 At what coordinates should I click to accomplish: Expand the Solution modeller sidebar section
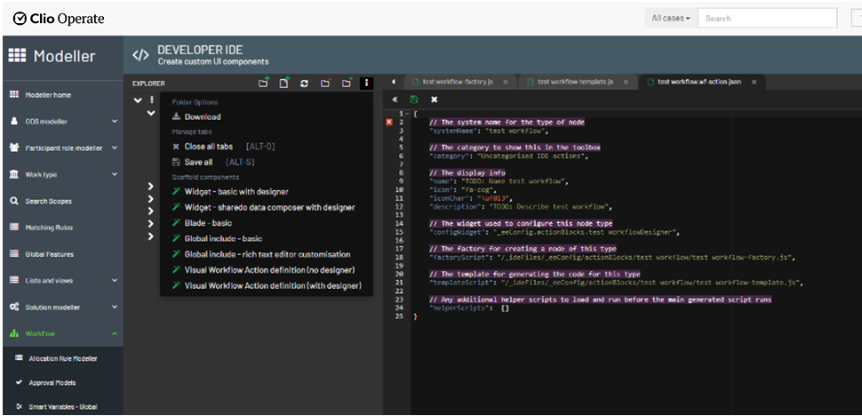[x=114, y=308]
